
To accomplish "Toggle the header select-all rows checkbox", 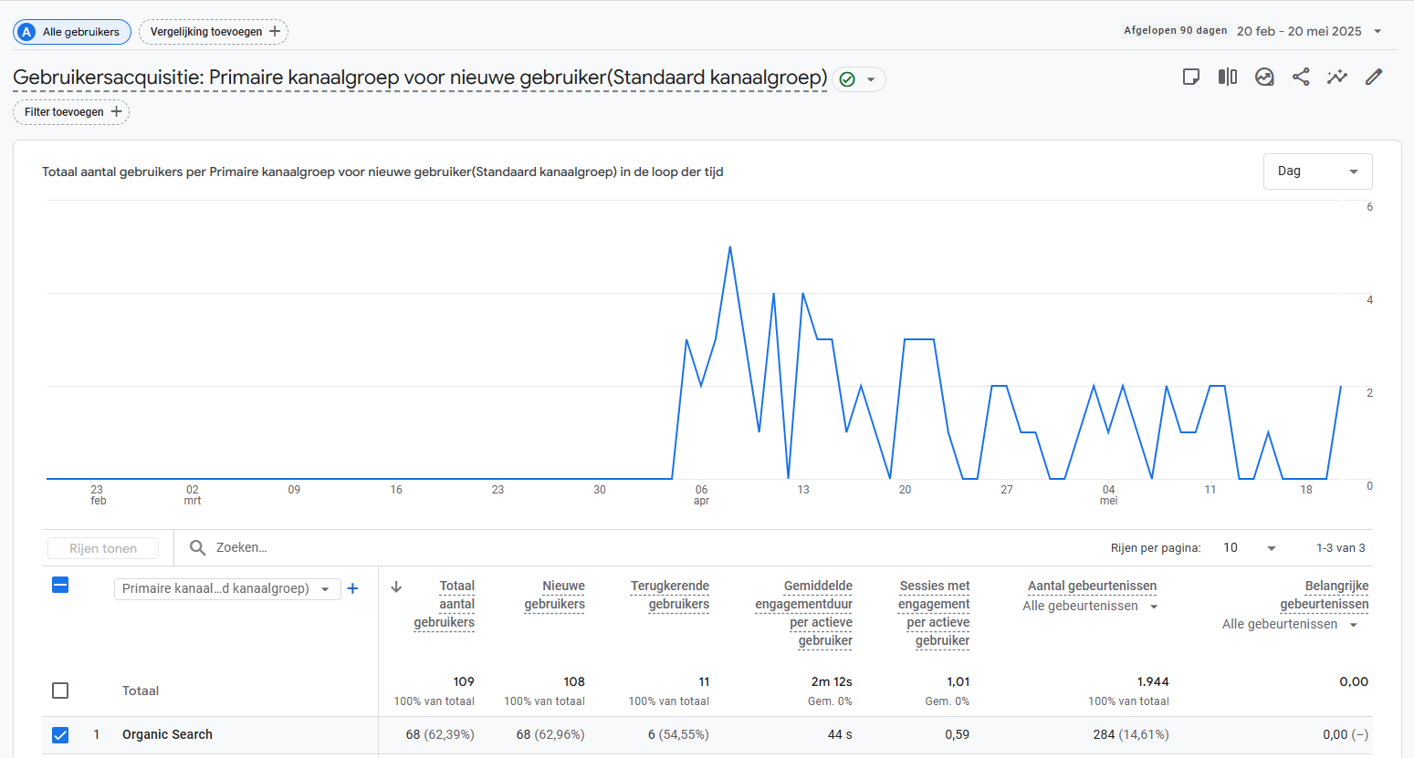I will (60, 585).
